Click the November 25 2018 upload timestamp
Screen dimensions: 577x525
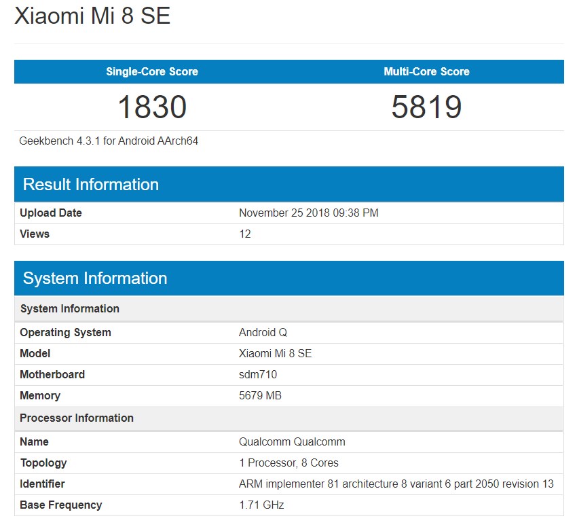(x=309, y=213)
